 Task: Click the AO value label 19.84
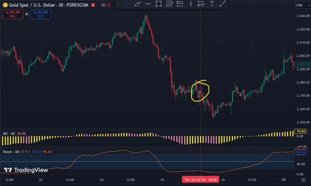tap(301, 131)
